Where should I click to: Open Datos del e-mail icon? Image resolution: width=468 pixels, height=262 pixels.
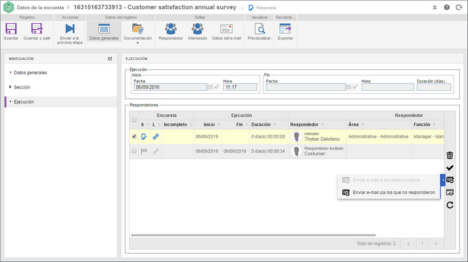pyautogui.click(x=226, y=29)
